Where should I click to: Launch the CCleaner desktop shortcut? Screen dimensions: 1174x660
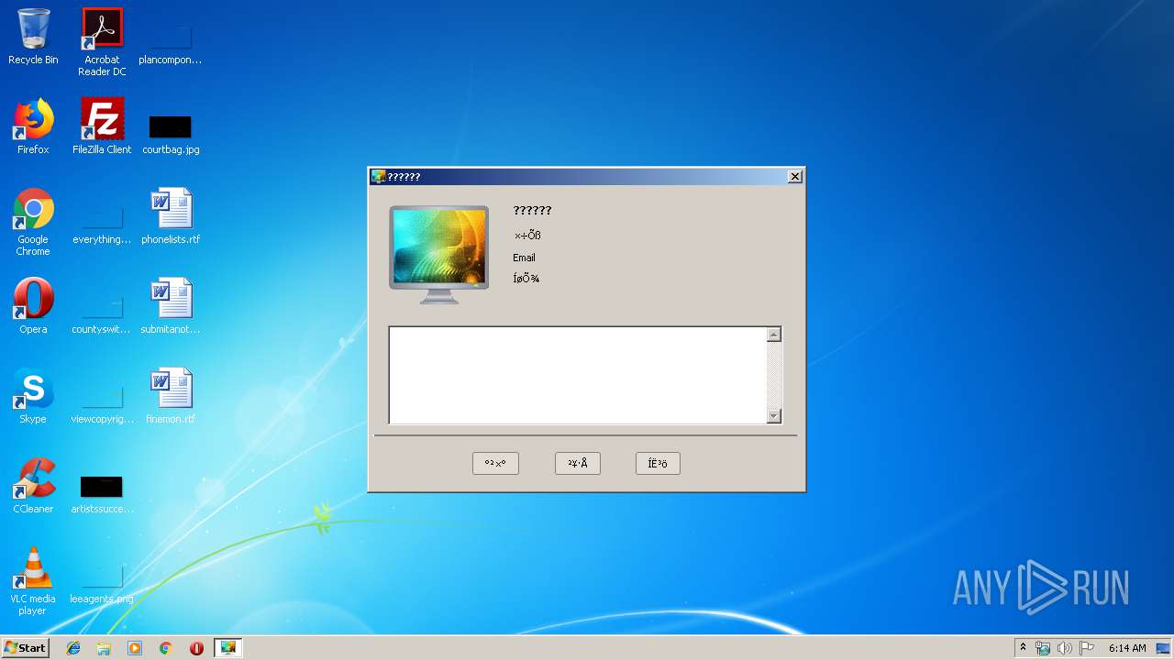click(x=33, y=486)
